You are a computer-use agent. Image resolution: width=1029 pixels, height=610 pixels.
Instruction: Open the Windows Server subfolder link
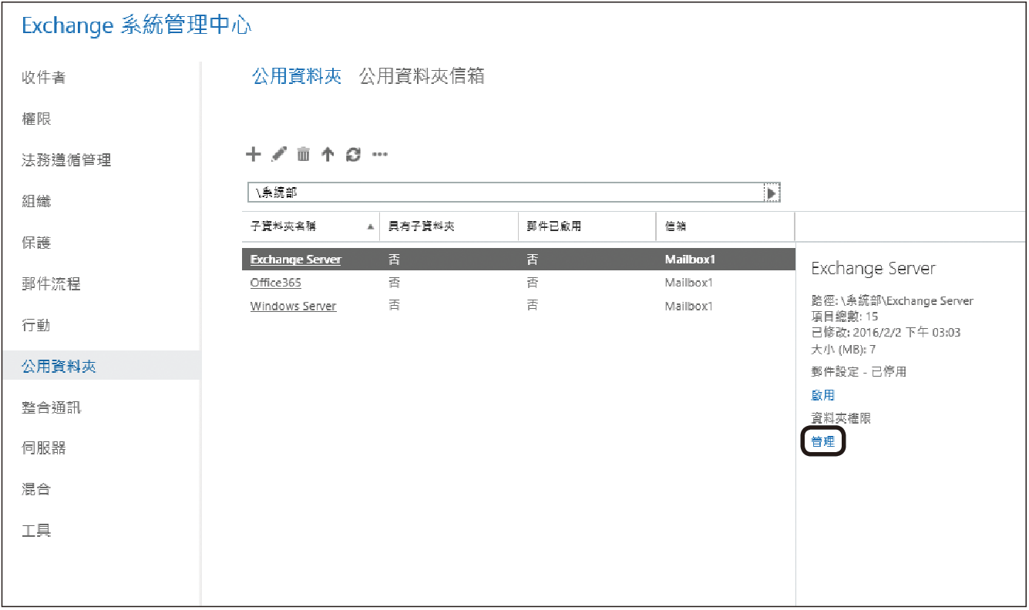293,306
